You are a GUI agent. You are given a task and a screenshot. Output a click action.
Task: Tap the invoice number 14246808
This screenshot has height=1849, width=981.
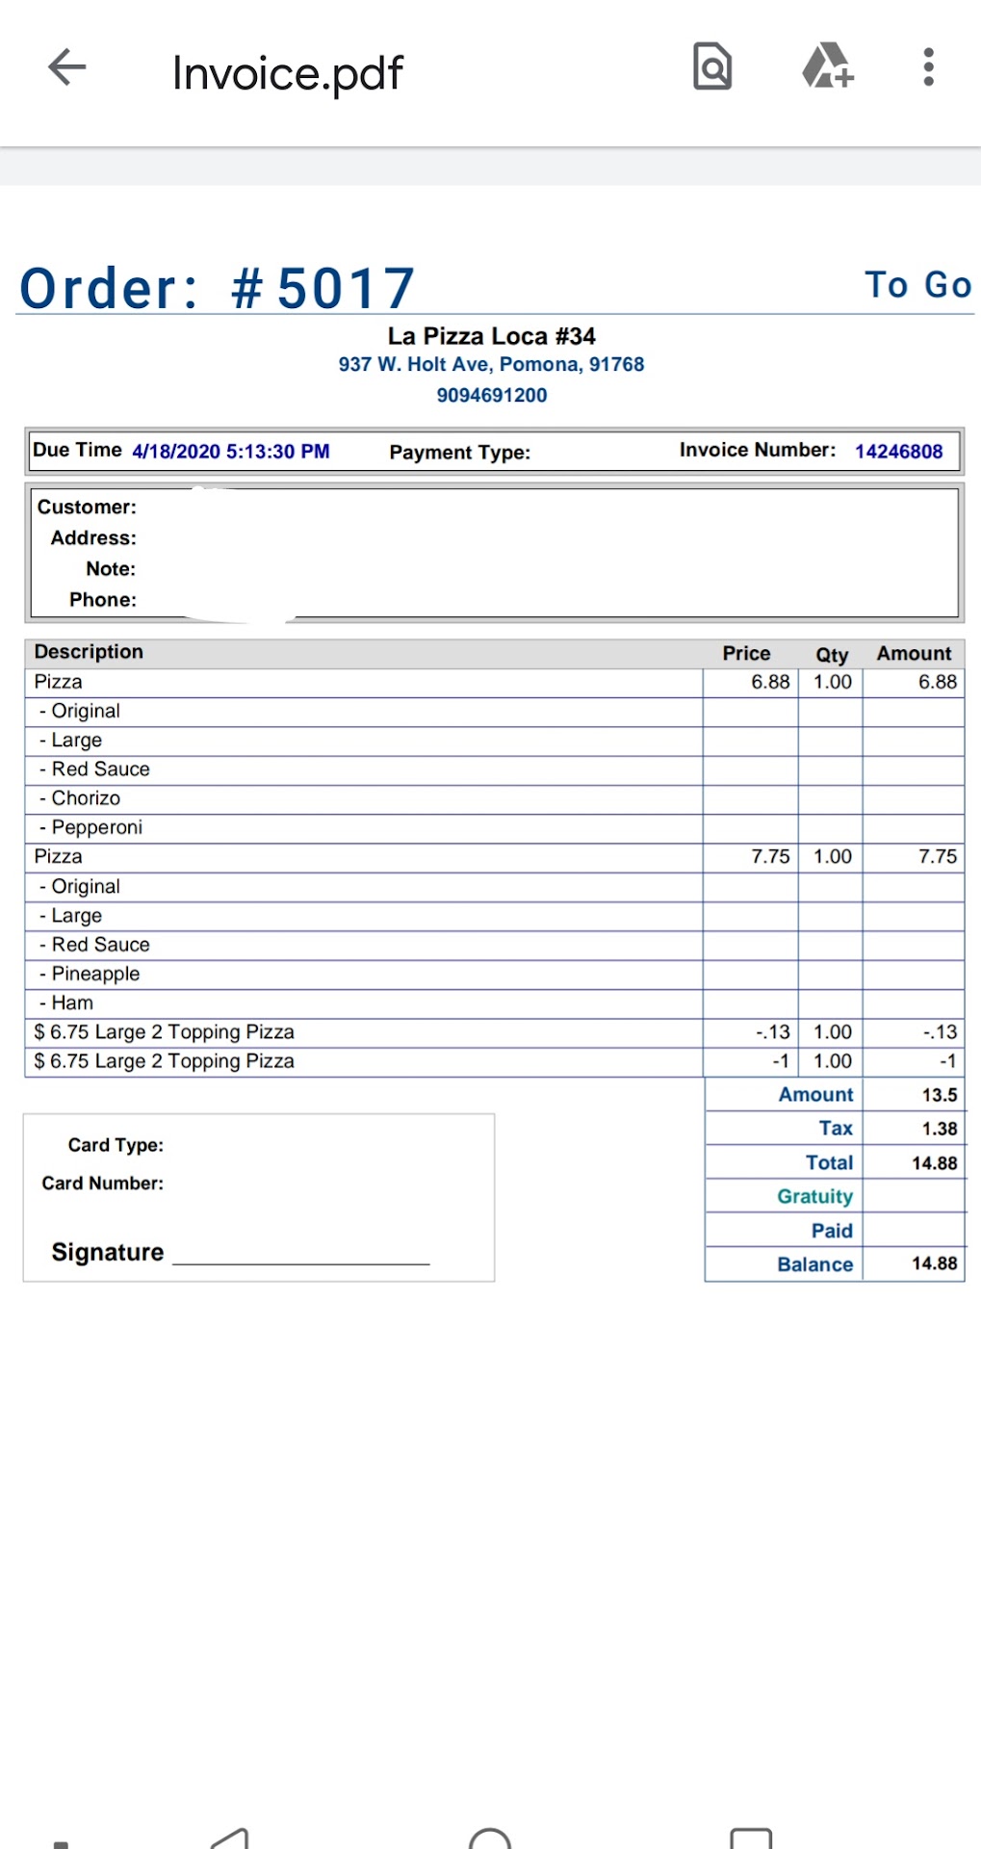(x=898, y=451)
